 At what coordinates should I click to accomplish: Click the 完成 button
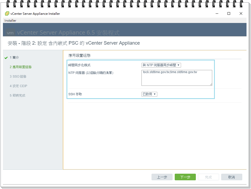coord(209,177)
